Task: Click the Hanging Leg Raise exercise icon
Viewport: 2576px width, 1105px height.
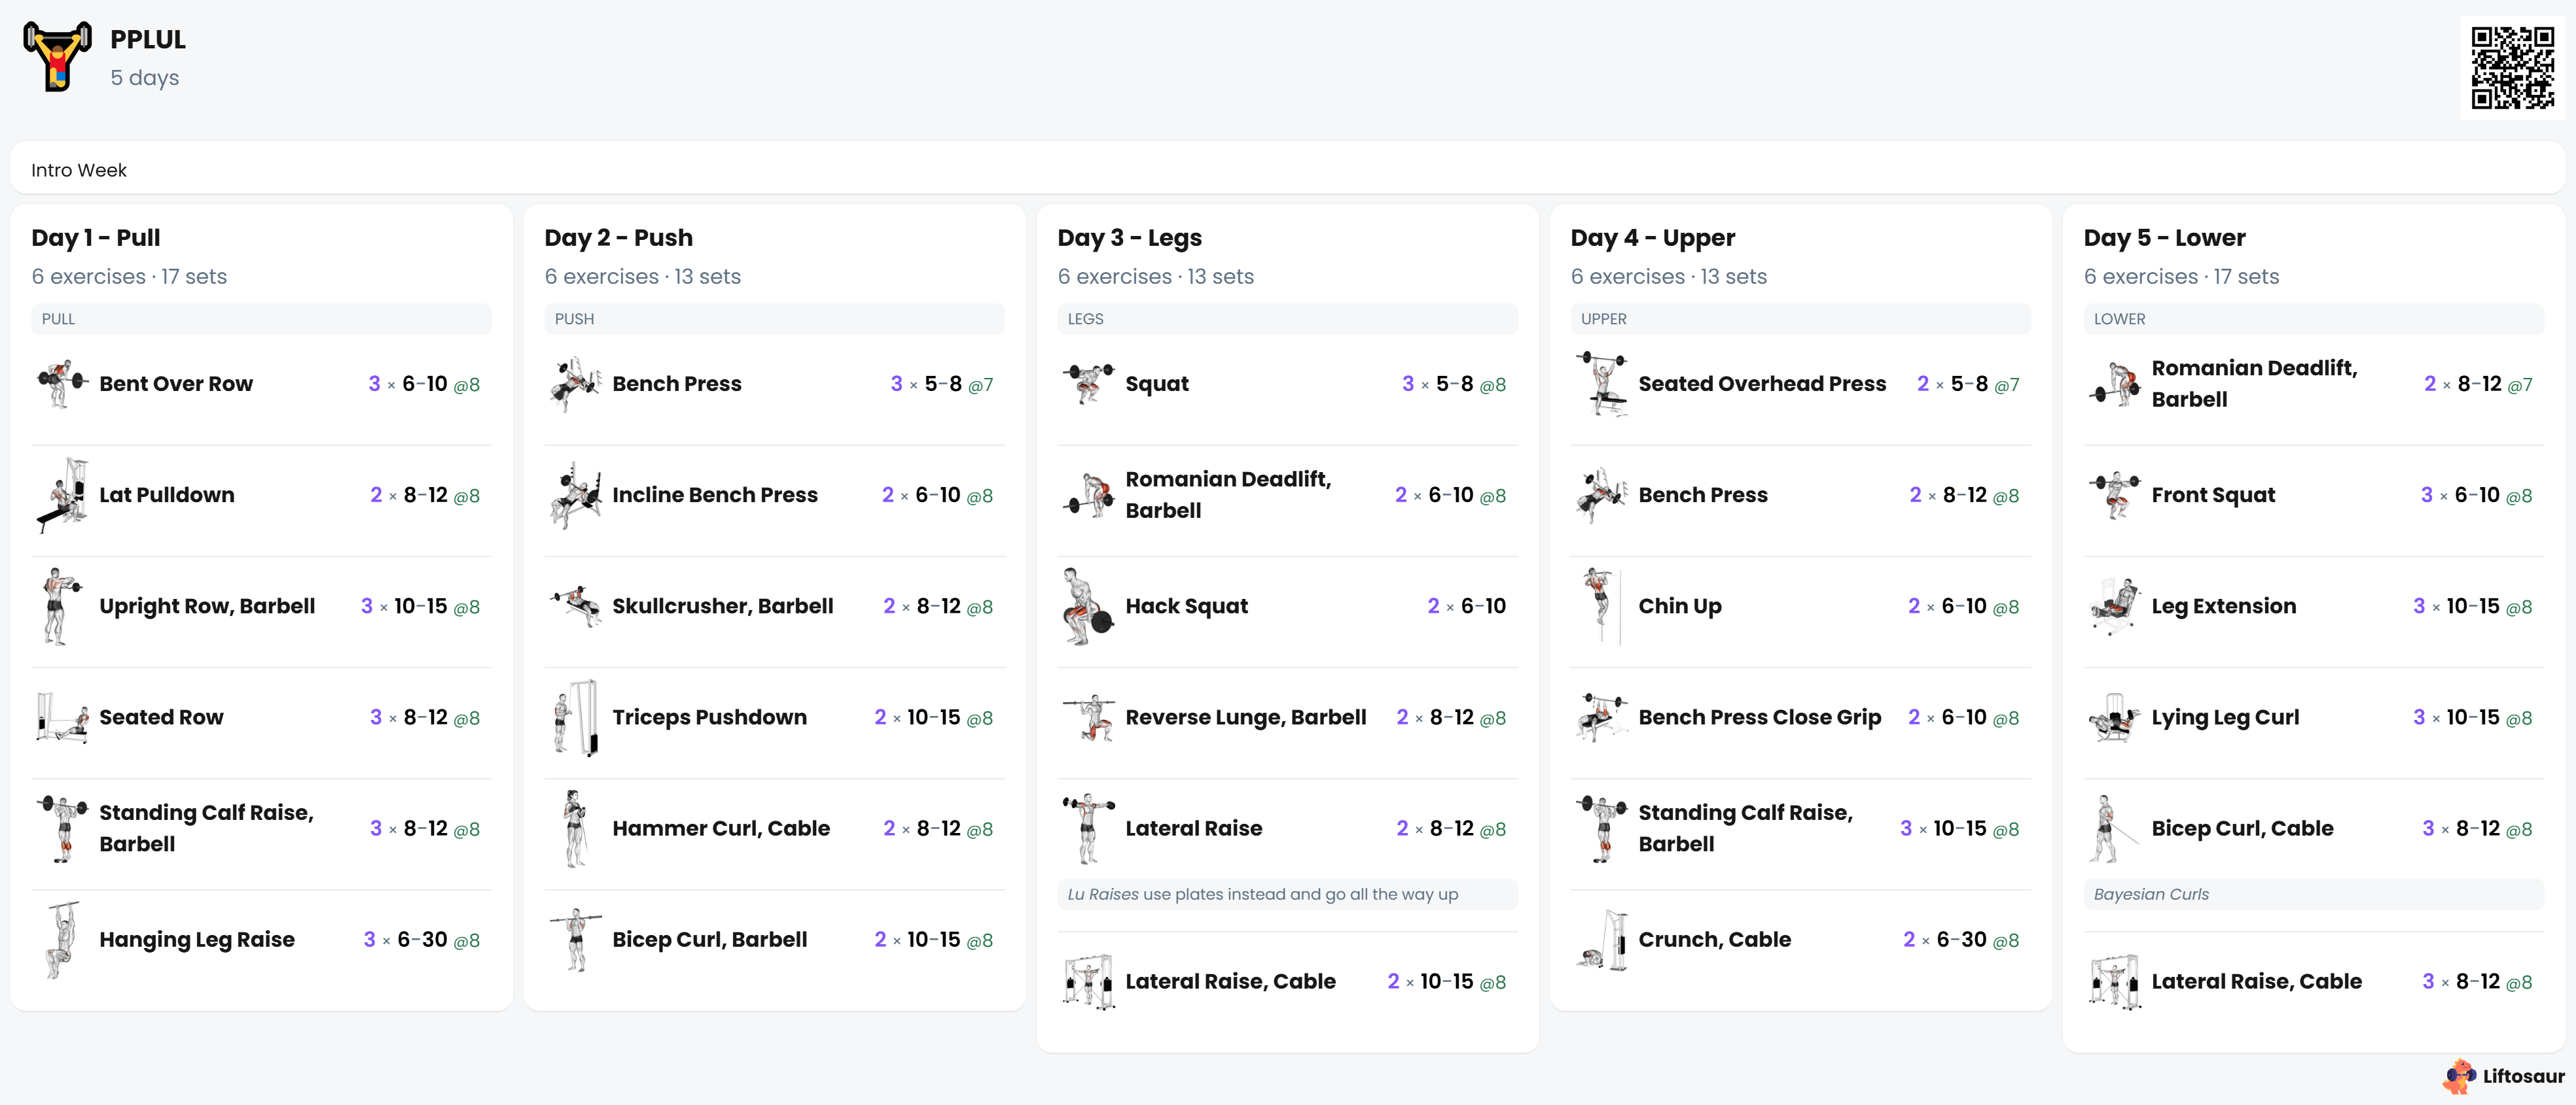Action: tap(62, 939)
